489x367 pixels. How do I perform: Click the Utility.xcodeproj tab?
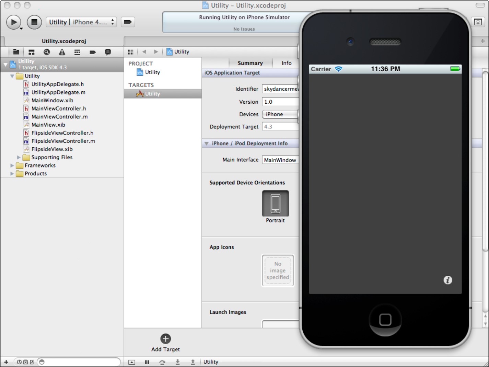pos(64,41)
